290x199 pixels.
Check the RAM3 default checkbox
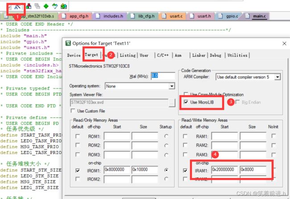(185, 154)
